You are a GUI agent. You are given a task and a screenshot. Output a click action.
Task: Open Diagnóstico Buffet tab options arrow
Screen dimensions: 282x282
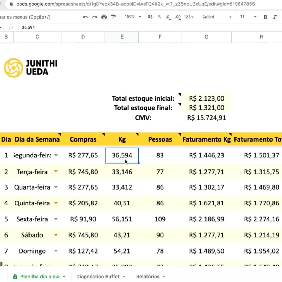124,277
